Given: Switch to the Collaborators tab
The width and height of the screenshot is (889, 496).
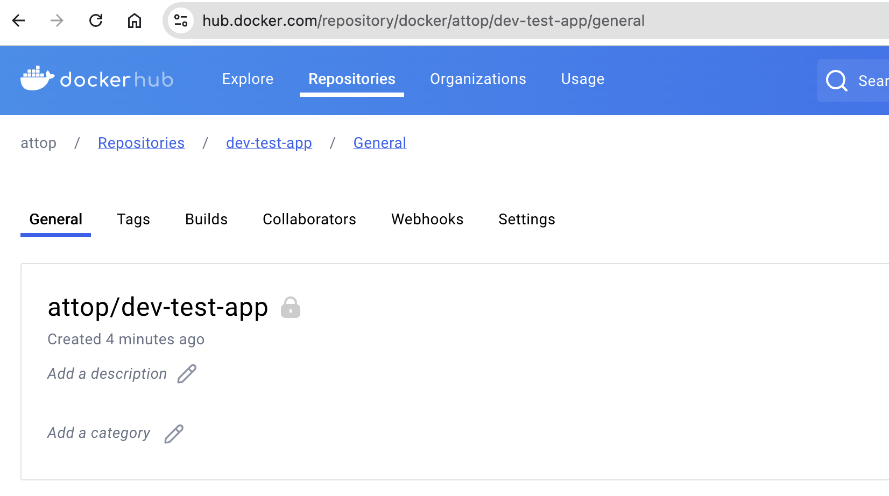Looking at the screenshot, I should point(309,219).
